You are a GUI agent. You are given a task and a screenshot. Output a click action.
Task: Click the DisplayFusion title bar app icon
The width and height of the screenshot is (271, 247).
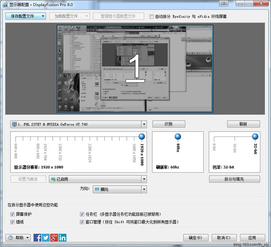point(5,5)
